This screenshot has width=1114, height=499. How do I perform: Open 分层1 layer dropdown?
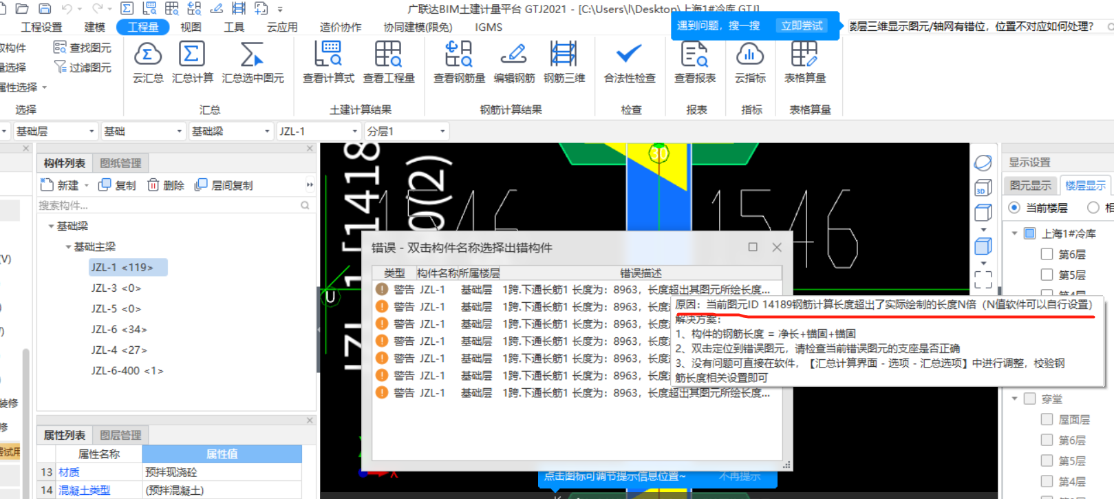(407, 131)
